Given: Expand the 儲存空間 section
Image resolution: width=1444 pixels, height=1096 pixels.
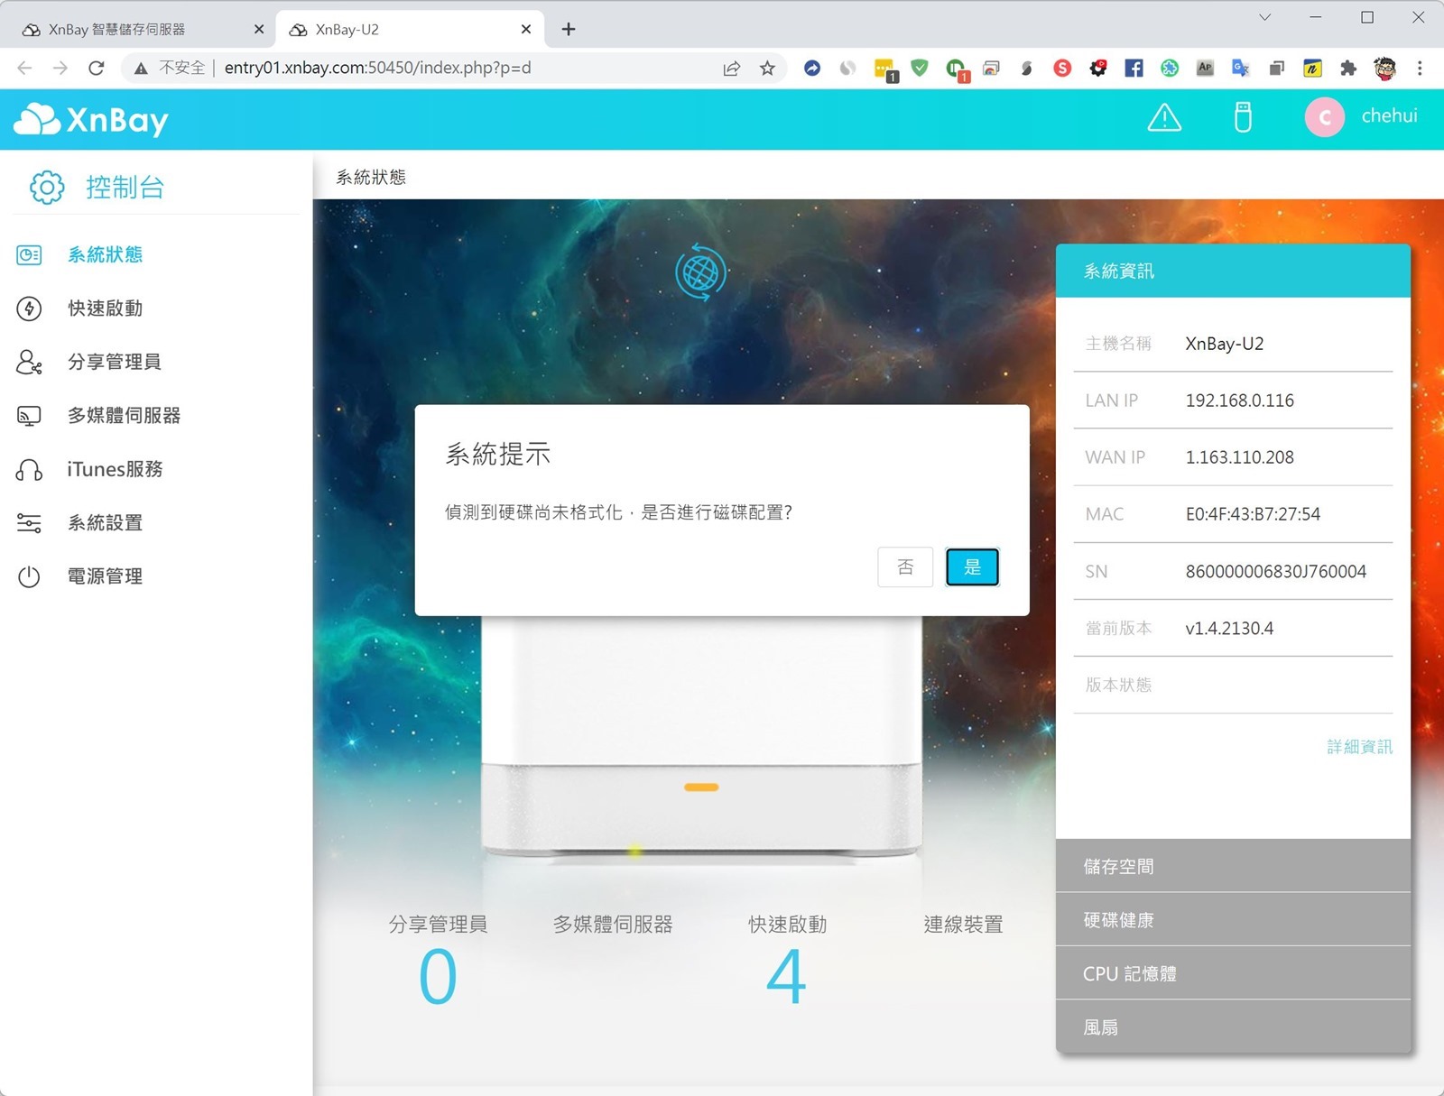Looking at the screenshot, I should coord(1233,867).
